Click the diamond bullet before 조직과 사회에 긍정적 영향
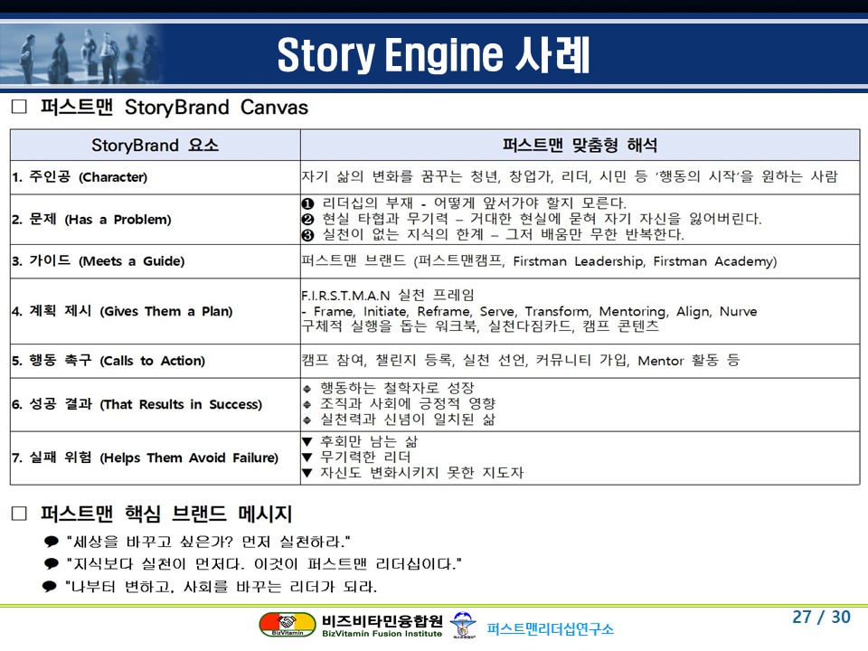Screen dimensions: 868x651 coord(307,405)
